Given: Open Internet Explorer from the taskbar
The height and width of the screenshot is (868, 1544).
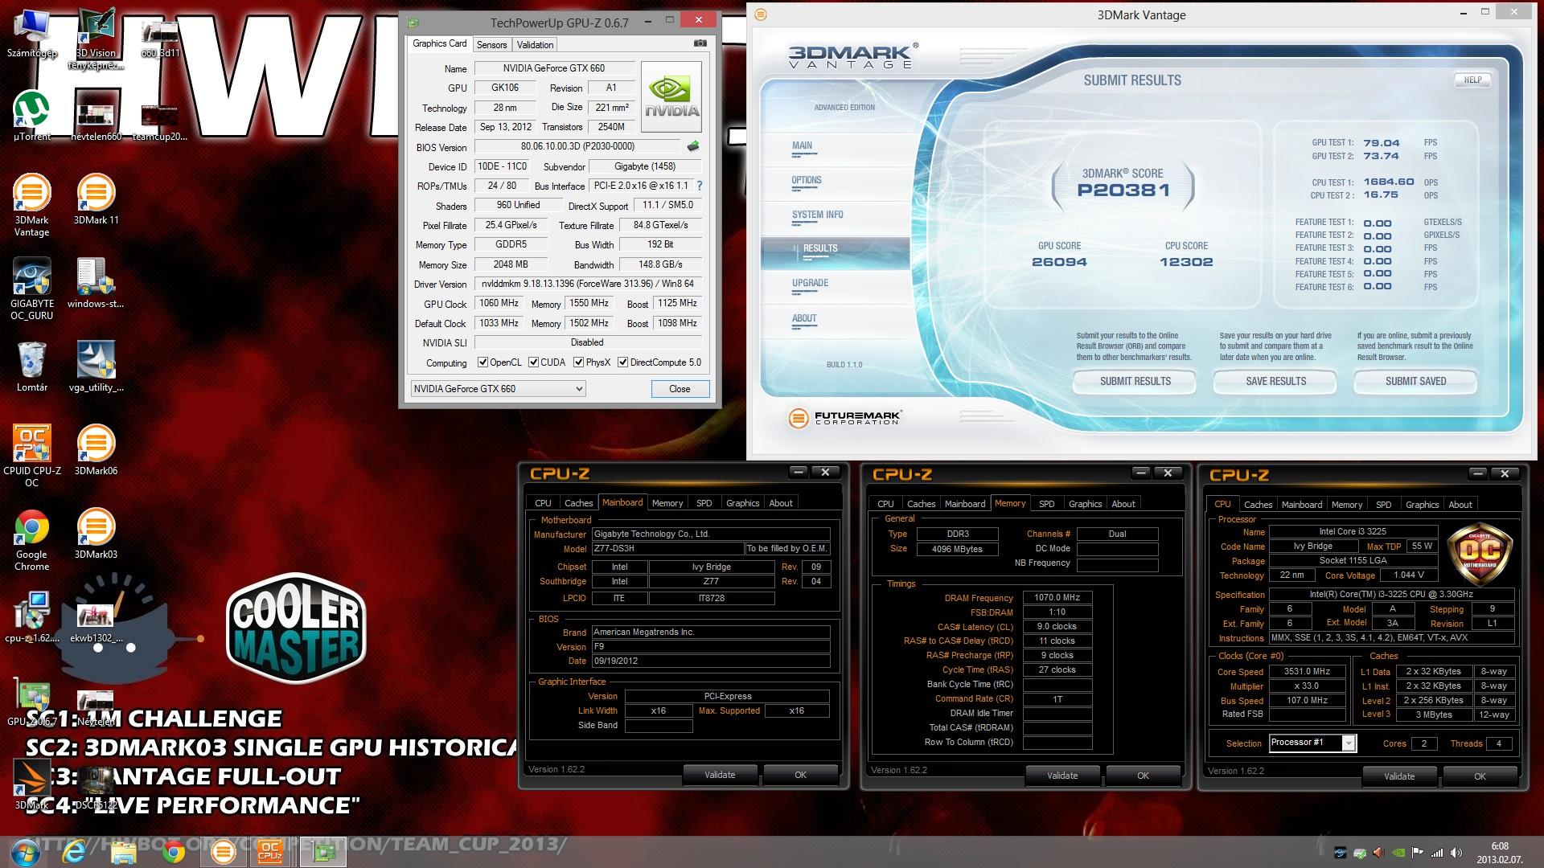Looking at the screenshot, I should [74, 852].
